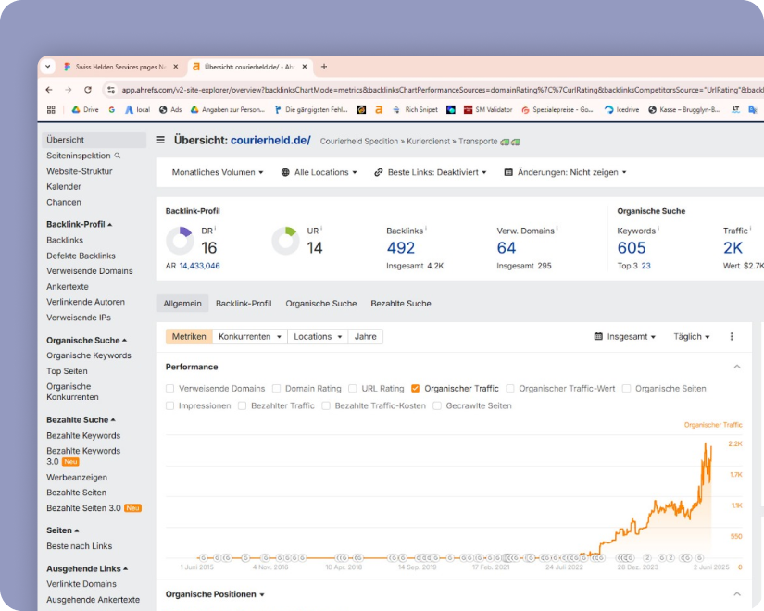Open the Kasse – Brugglyn bookmark
Viewport: 764px width, 611px height.
tap(683, 109)
